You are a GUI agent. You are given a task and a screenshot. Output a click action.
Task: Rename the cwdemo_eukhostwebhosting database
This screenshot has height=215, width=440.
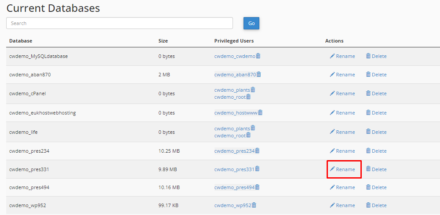(x=342, y=113)
